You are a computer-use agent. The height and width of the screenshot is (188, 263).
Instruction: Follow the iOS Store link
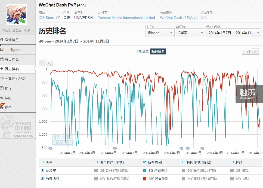point(46,18)
